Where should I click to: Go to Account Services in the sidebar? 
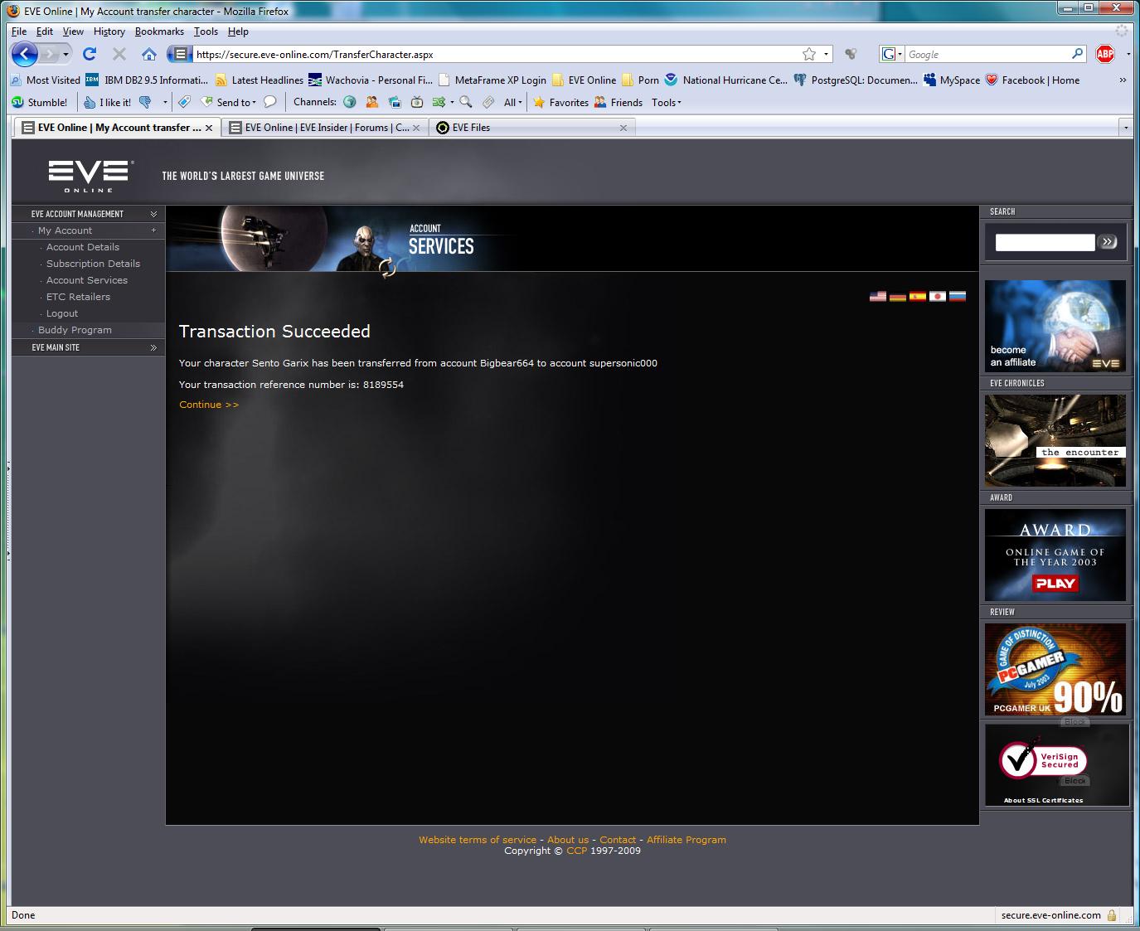pos(87,280)
